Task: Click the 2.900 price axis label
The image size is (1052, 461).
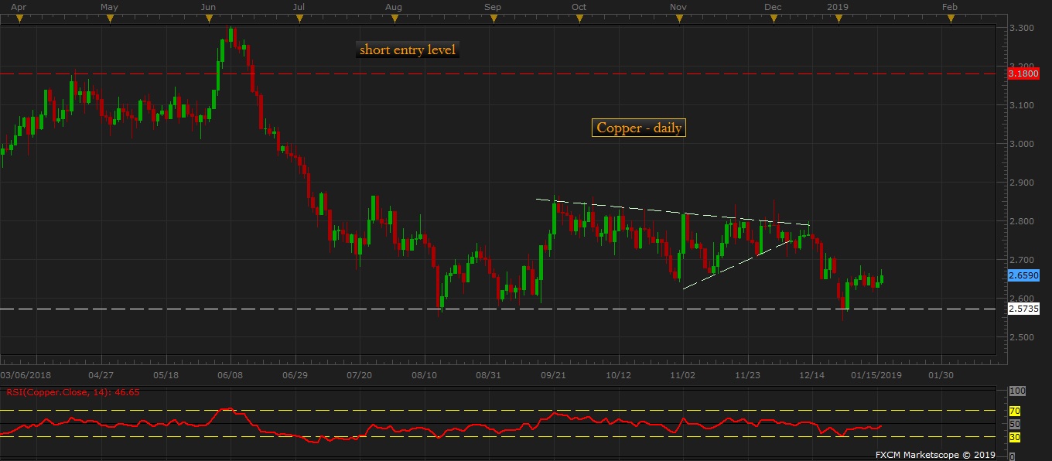Action: (x=1023, y=183)
